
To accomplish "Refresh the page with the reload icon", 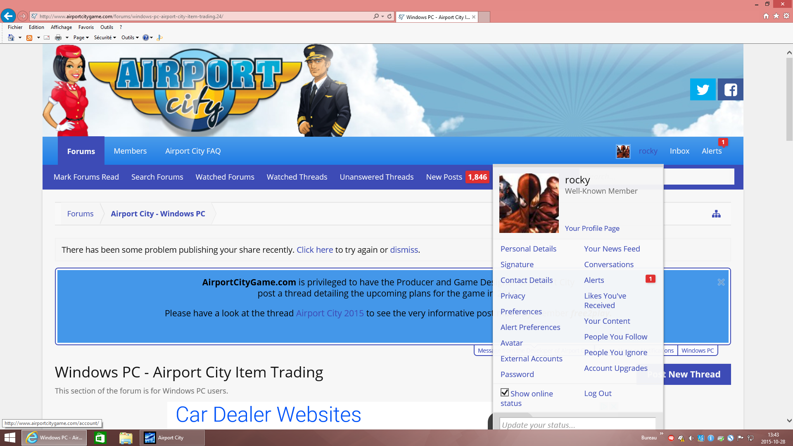I will point(389,17).
